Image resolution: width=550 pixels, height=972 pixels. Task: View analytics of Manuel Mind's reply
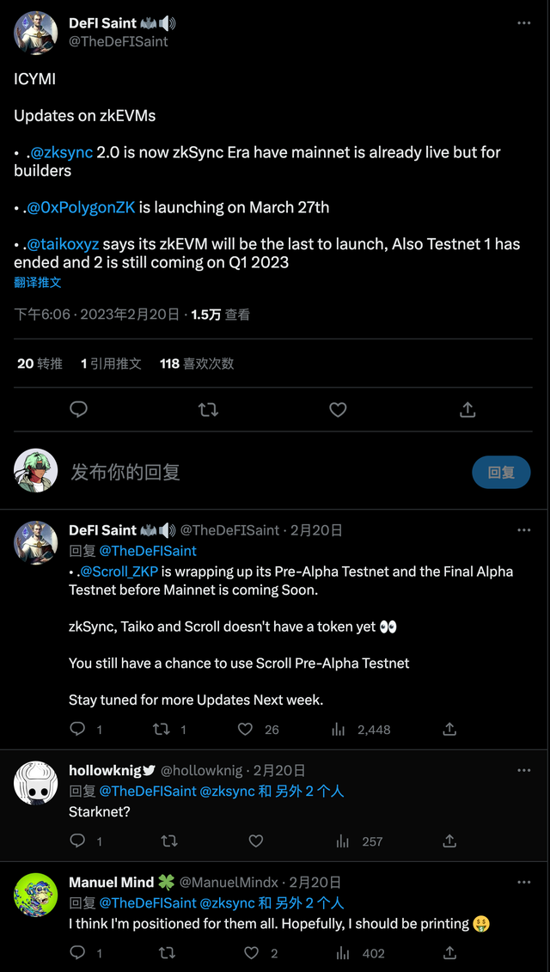click(343, 953)
